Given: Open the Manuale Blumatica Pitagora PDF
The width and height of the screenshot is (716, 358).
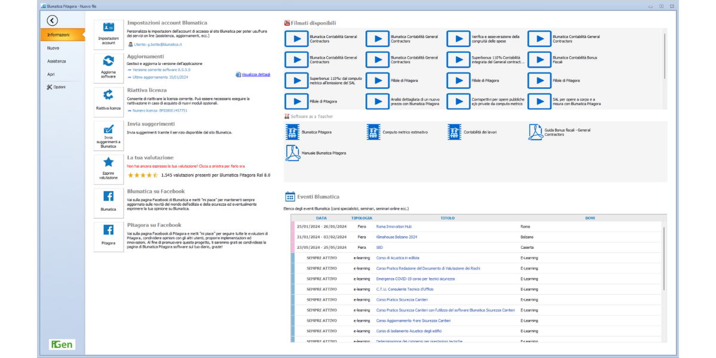Looking at the screenshot, I should 292,153.
